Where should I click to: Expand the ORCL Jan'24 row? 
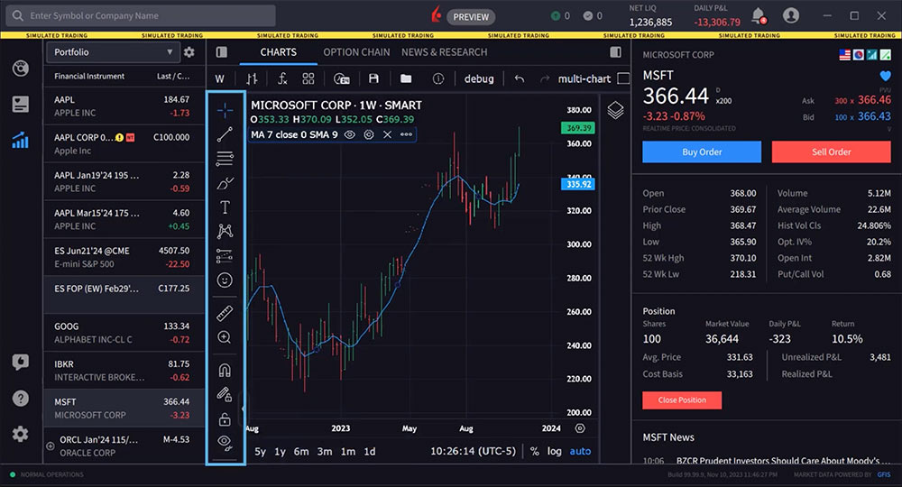50,446
